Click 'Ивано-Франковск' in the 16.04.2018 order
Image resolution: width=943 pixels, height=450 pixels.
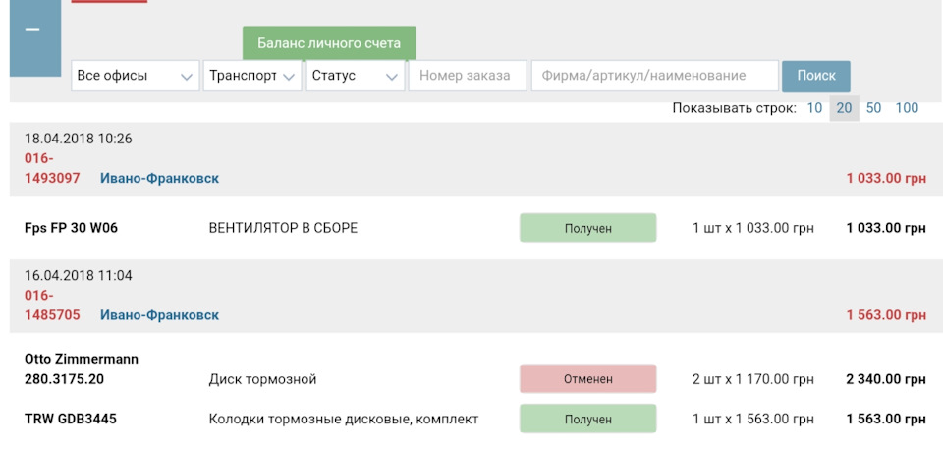click(159, 316)
